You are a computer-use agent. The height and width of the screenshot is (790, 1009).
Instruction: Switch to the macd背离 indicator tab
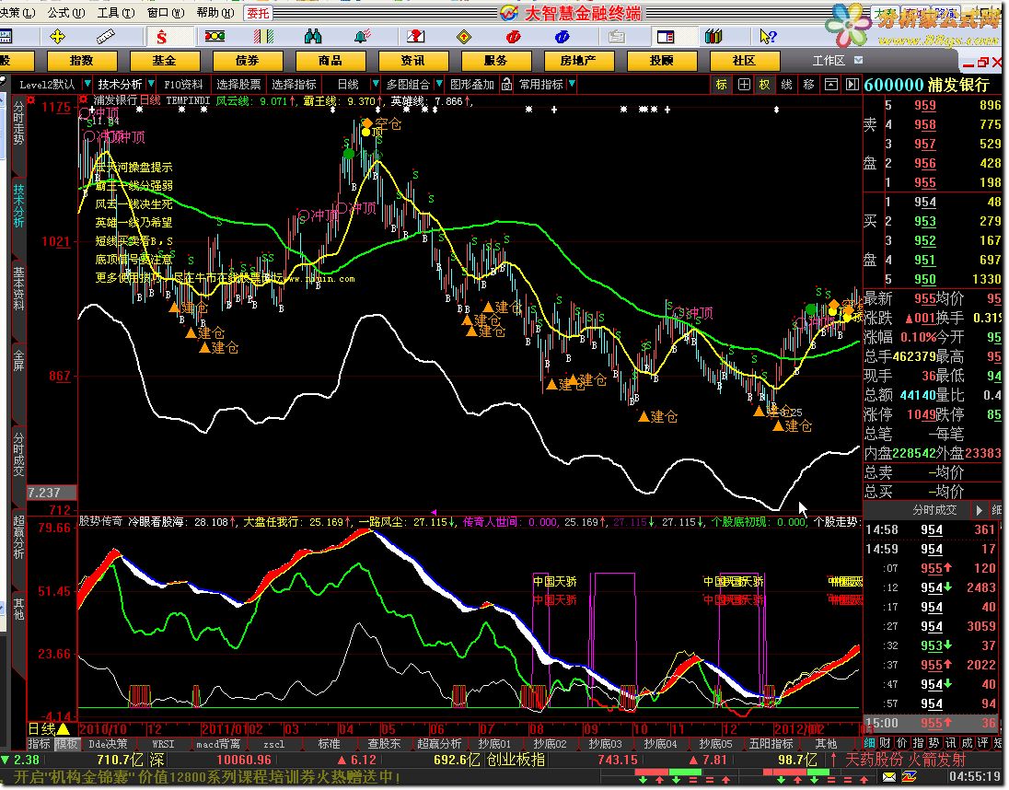(x=218, y=744)
